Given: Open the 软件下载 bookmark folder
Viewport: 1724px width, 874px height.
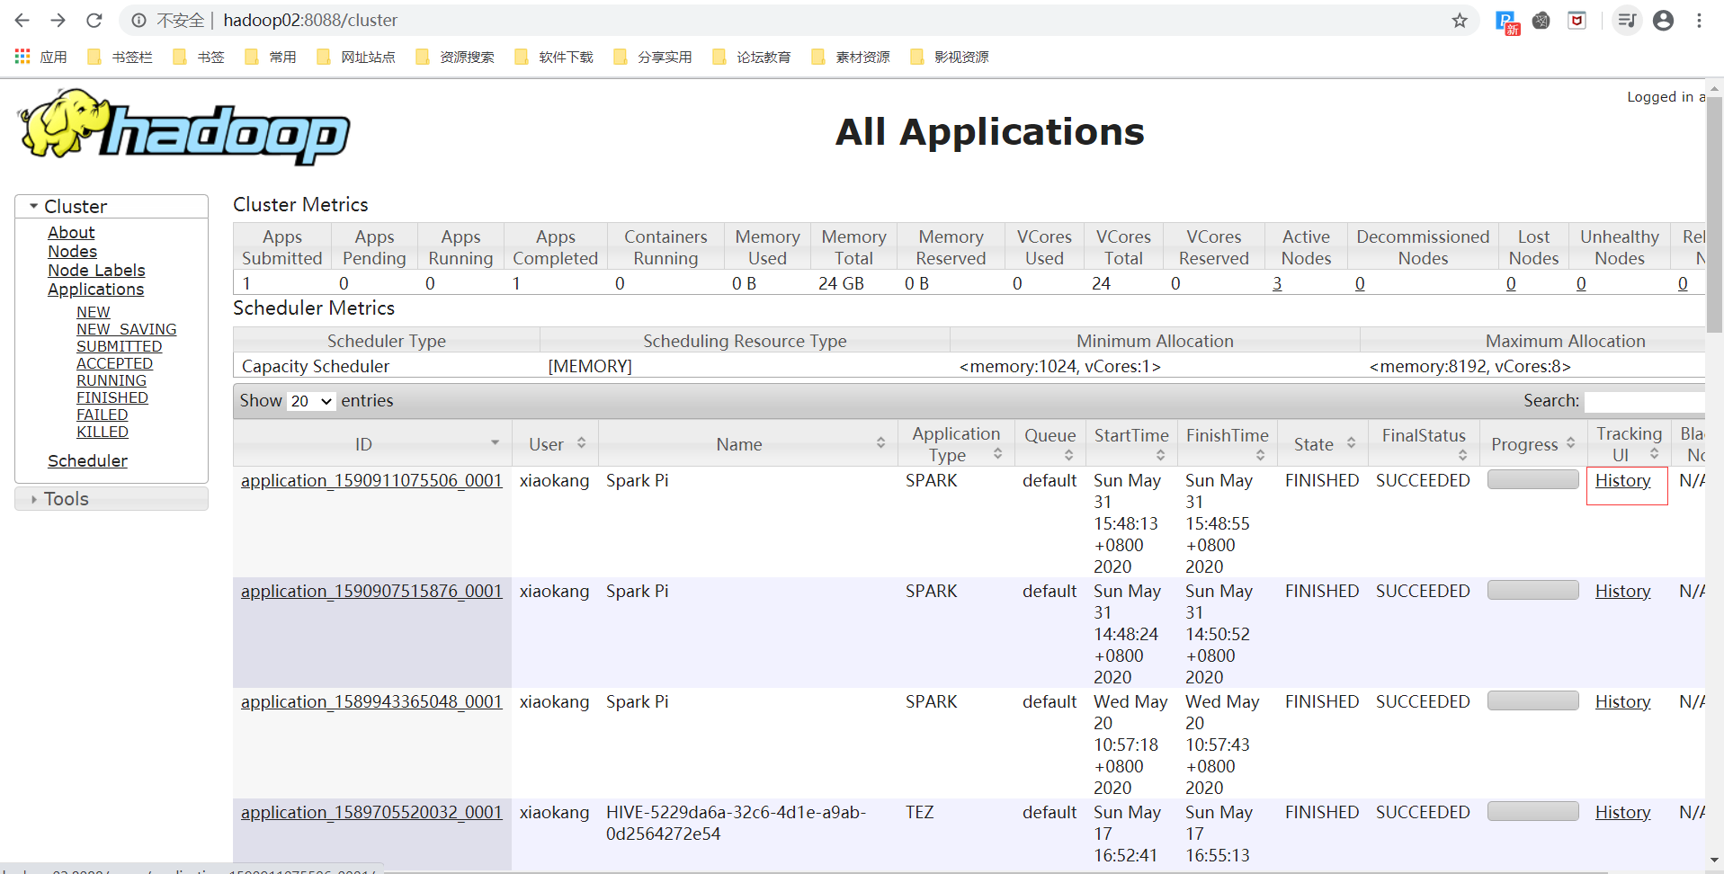Looking at the screenshot, I should point(554,57).
